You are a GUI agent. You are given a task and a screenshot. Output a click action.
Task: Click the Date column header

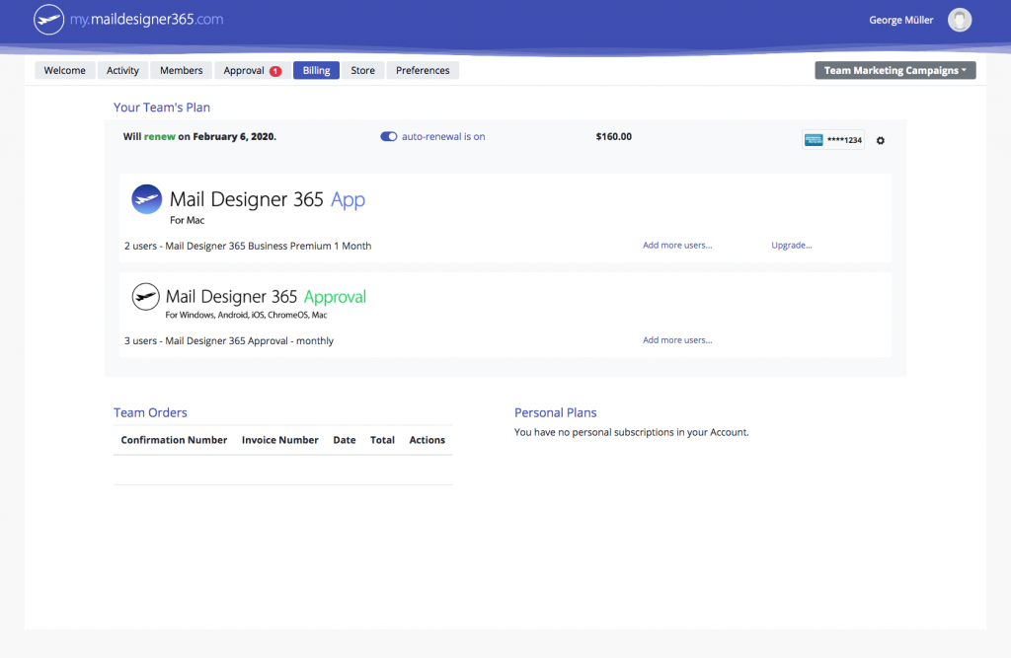tap(345, 440)
